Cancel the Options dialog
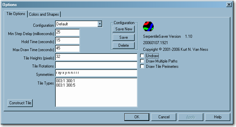Image resolution: width=236 pixels, height=127 pixels. point(164,117)
